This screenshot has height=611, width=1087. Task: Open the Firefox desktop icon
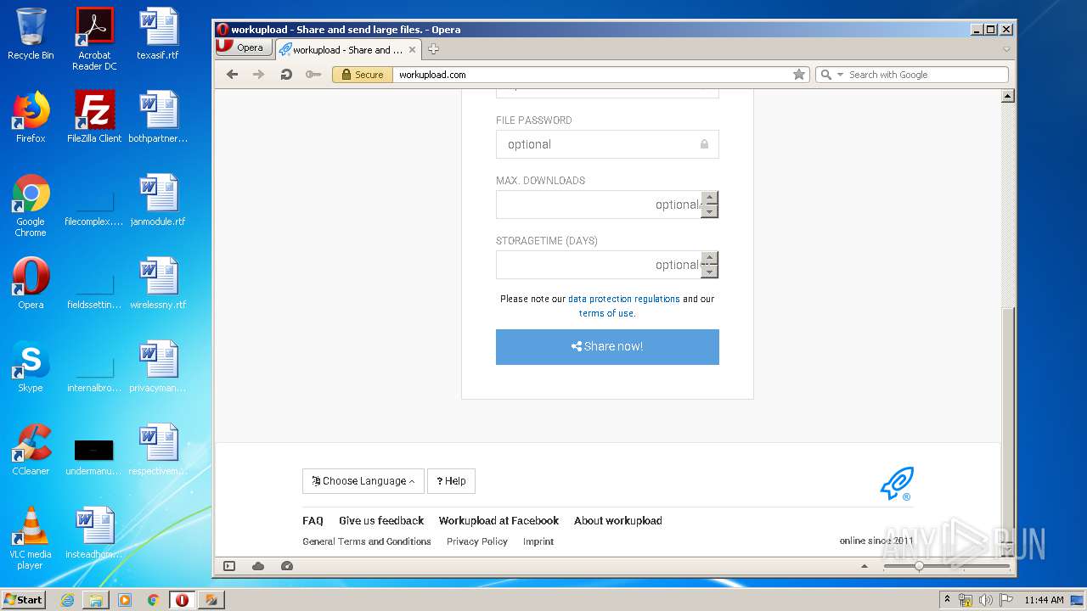coord(31,117)
